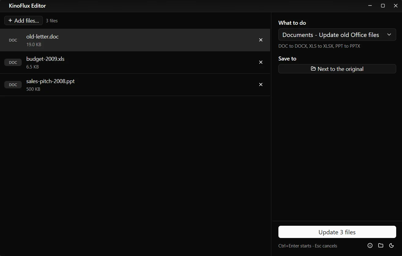Image resolution: width=402 pixels, height=256 pixels.
Task: Expand the dropdown chevron arrow
Action: pos(389,35)
